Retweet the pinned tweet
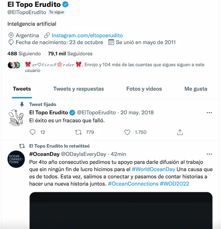 [x=78, y=132]
